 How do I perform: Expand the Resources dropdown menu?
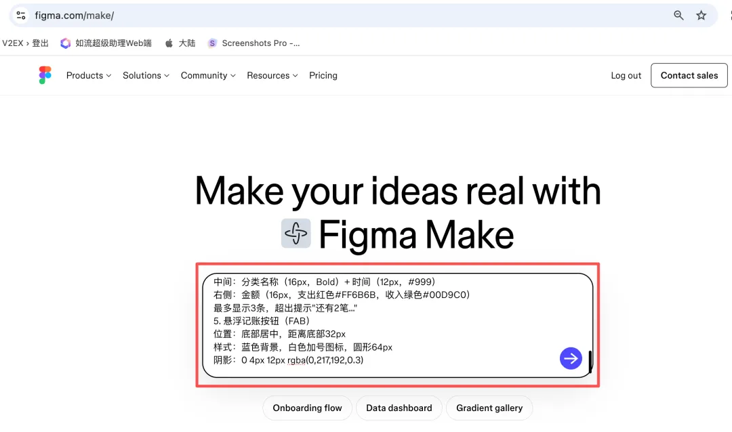point(272,75)
